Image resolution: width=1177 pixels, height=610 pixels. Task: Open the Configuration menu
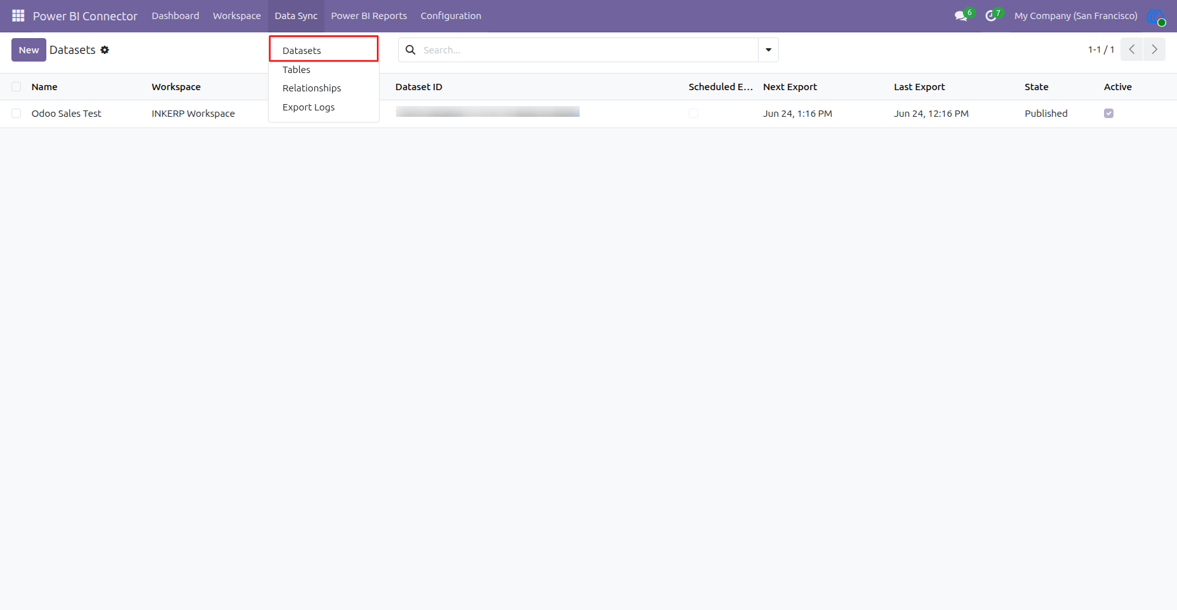coord(451,16)
